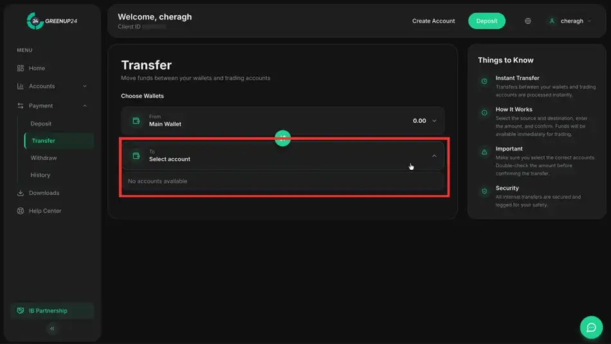Swap the from and to wallets
The width and height of the screenshot is (611, 344).
[282, 138]
